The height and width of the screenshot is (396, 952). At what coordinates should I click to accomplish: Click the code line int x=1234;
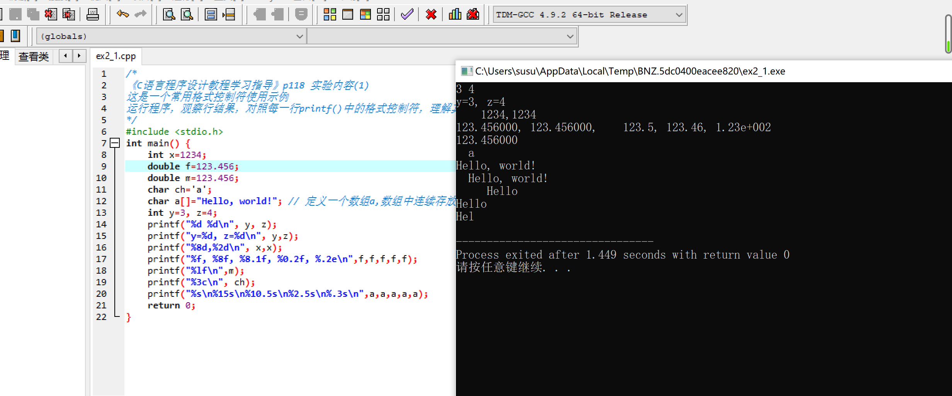177,155
